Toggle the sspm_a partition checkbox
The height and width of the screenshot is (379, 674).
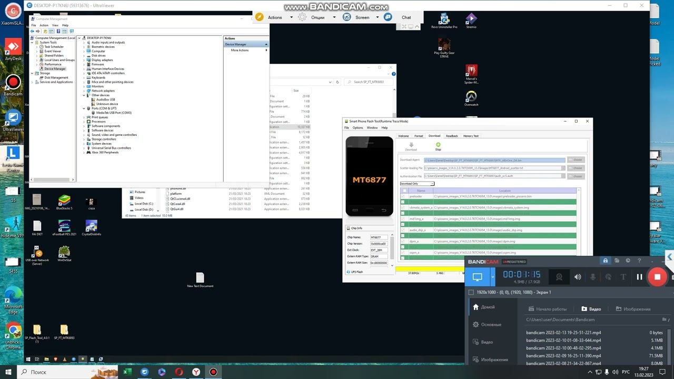pos(403,253)
